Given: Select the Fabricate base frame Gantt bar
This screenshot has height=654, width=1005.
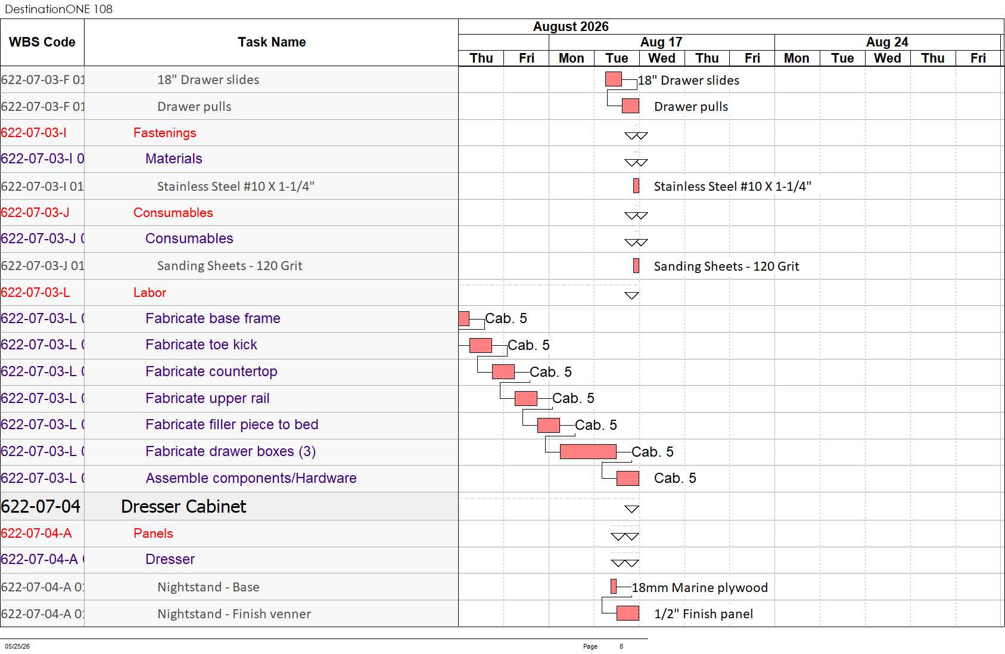Looking at the screenshot, I should click(x=464, y=318).
